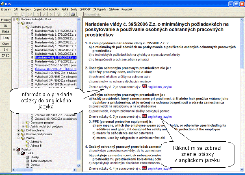Click document icon beside Vyhláška č. 208/1991

(x=32, y=77)
